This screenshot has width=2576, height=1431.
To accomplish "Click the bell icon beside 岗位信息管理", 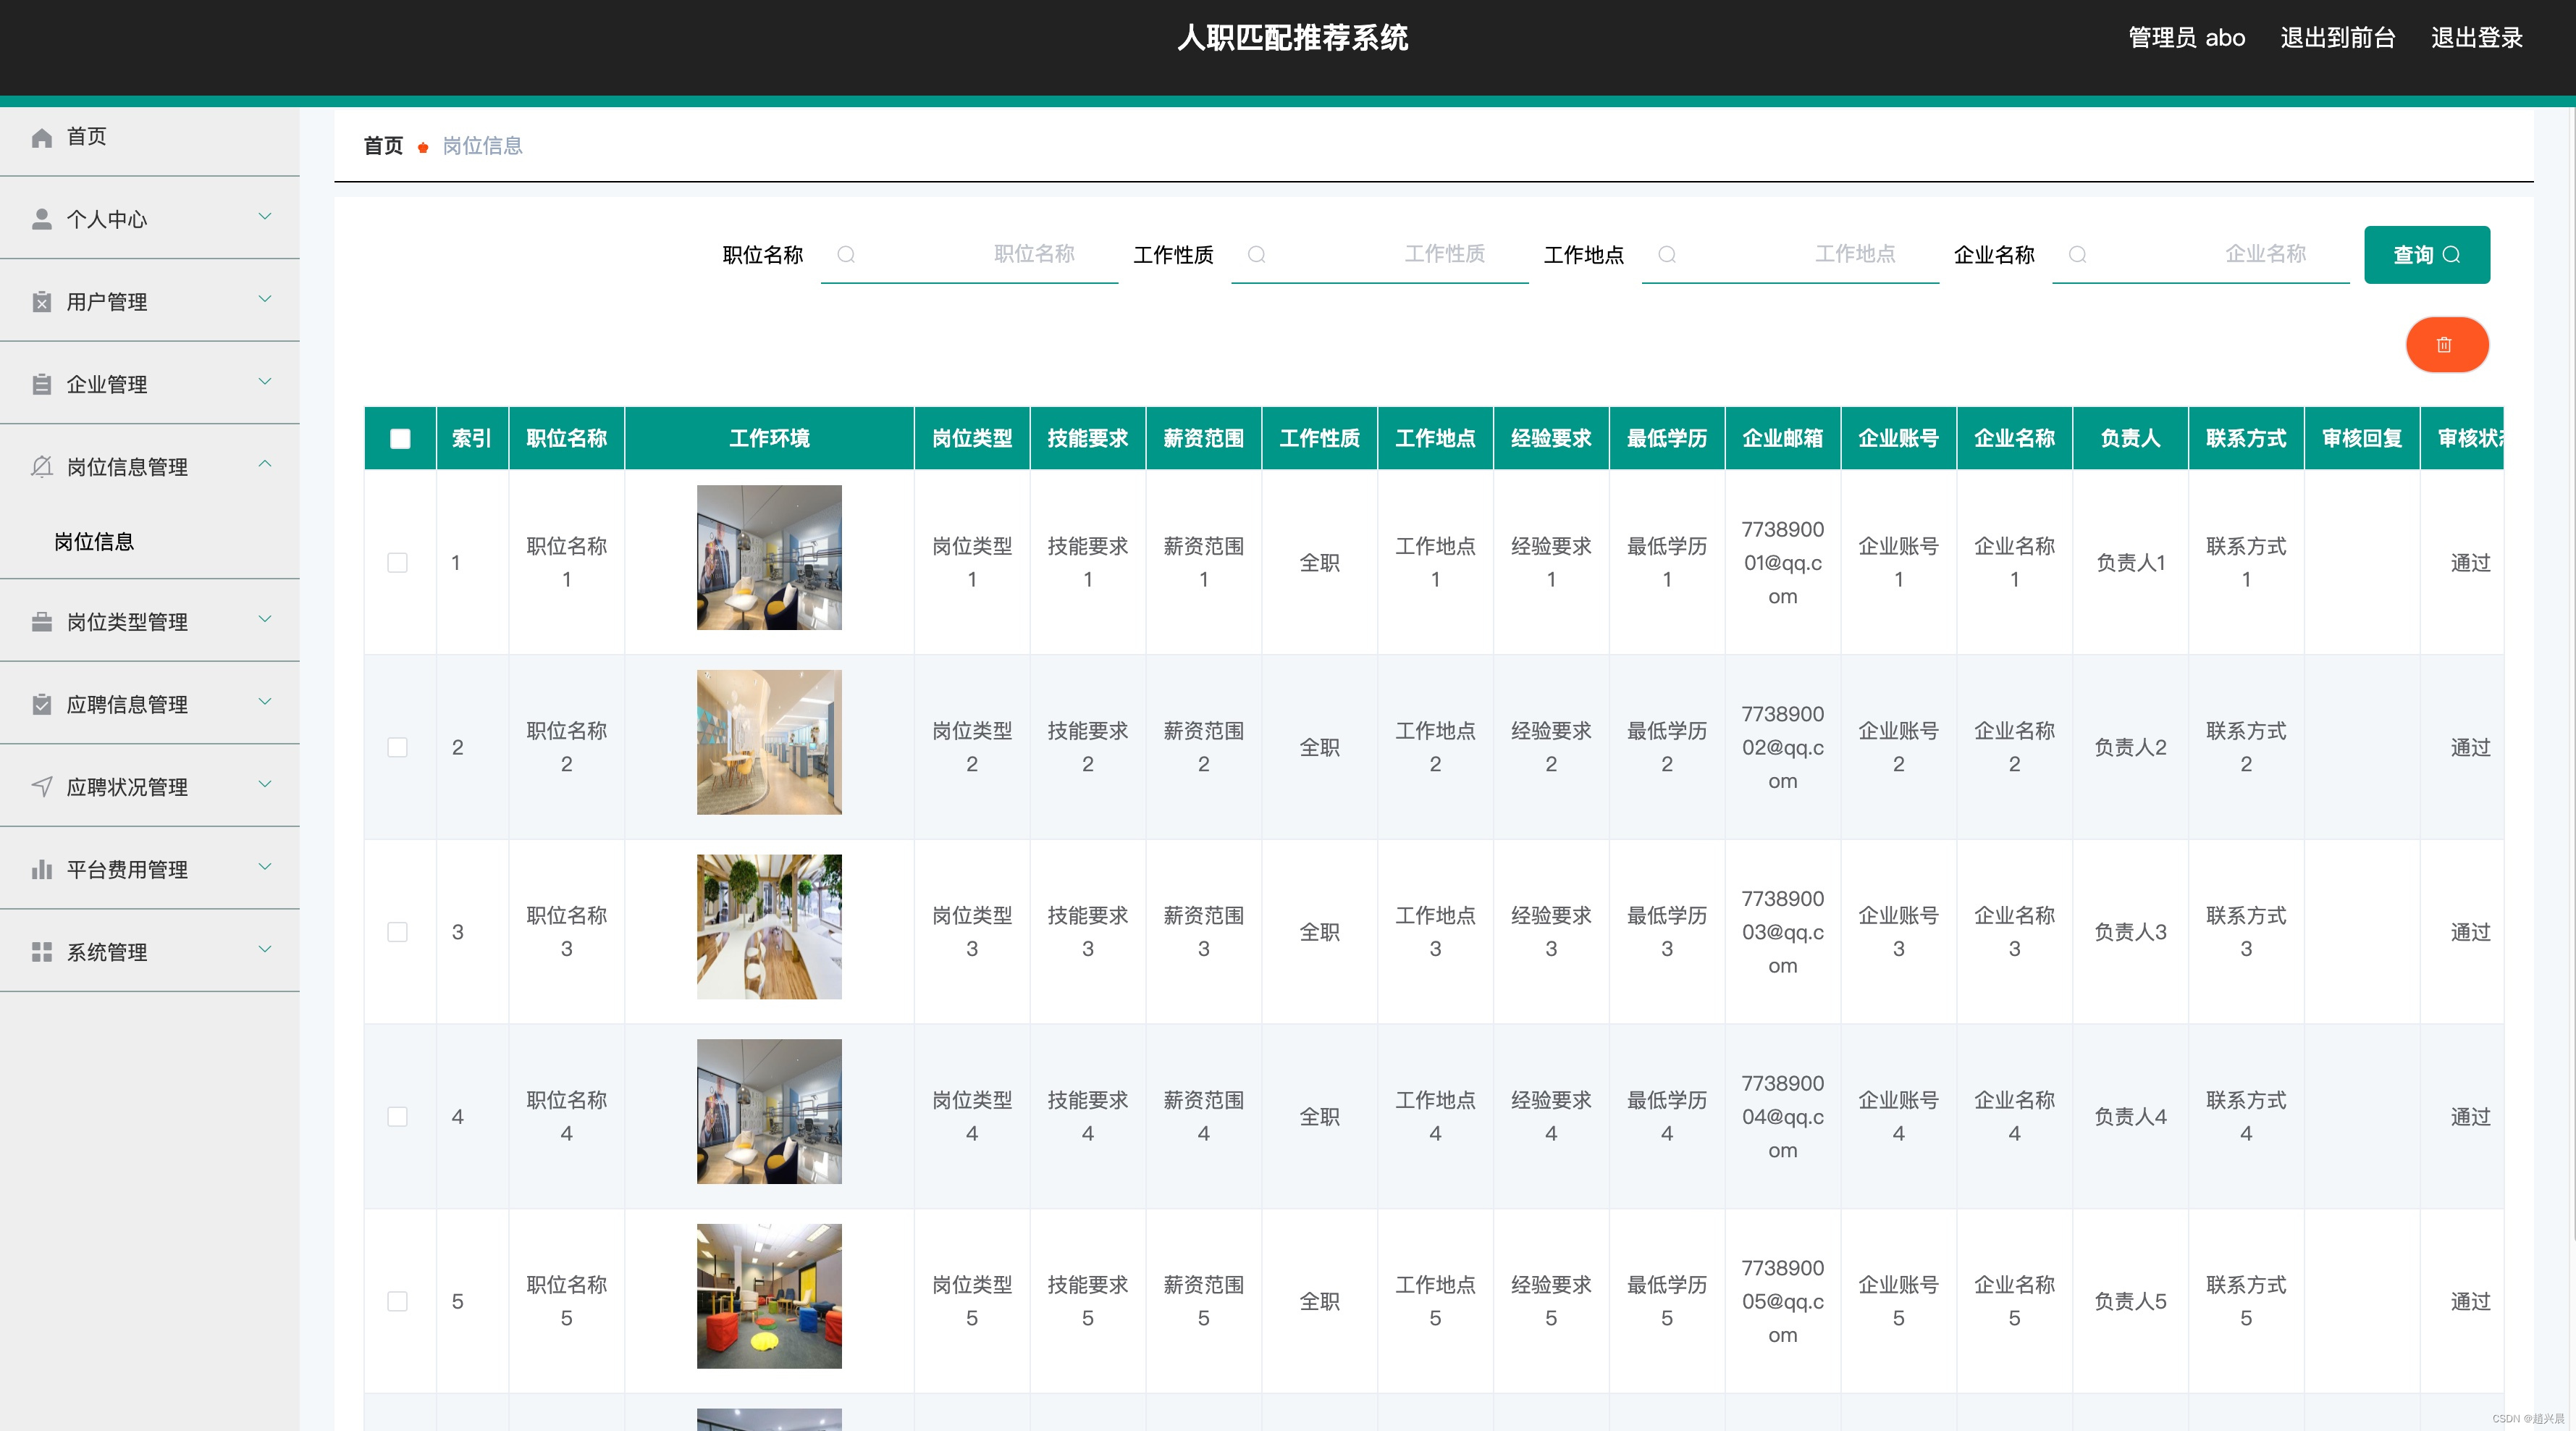I will point(41,467).
